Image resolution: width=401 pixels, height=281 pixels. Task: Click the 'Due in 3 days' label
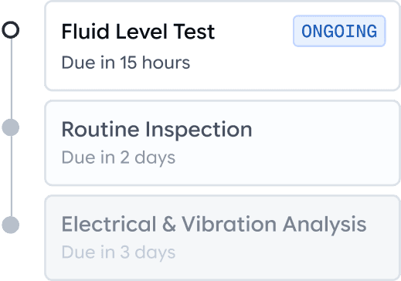click(118, 252)
